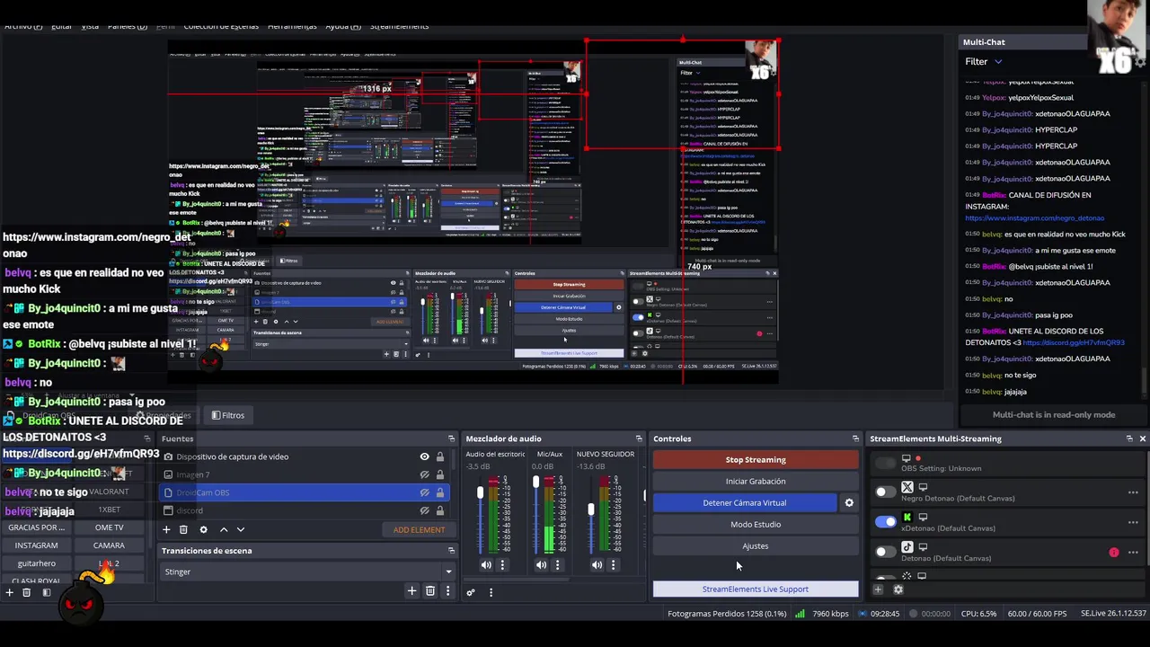Click Detener Cámara Virtual button
This screenshot has height=647, width=1150.
point(745,502)
